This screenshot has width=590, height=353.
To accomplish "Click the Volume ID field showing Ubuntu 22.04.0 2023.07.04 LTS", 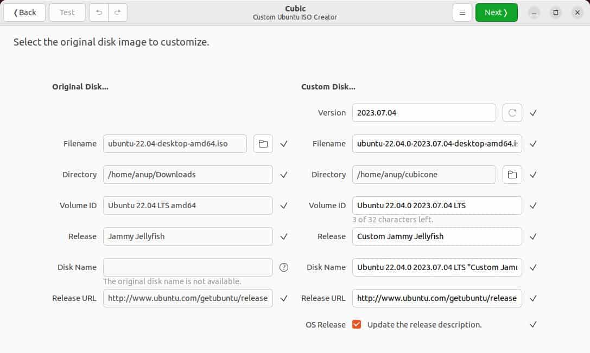I will click(436, 206).
